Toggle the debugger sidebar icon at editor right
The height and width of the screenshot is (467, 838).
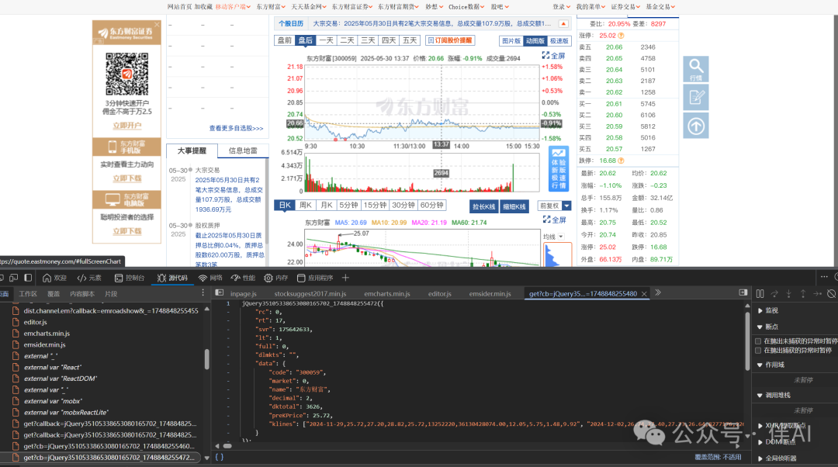pos(743,292)
